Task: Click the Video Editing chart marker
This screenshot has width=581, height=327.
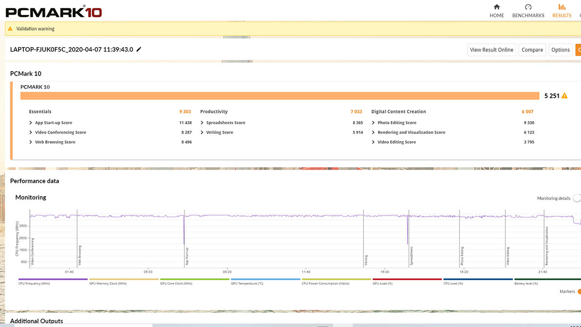Action: click(x=507, y=256)
